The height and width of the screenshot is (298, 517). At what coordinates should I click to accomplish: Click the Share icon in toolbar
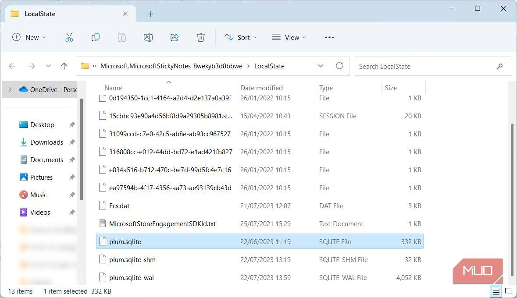[175, 37]
